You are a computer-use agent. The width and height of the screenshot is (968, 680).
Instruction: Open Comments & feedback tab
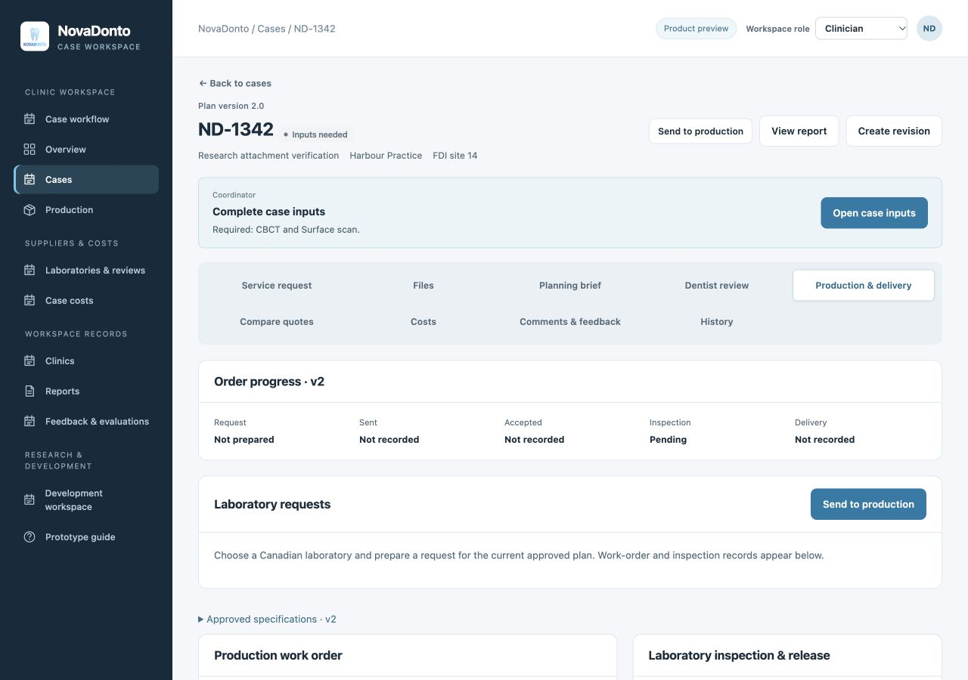(570, 322)
